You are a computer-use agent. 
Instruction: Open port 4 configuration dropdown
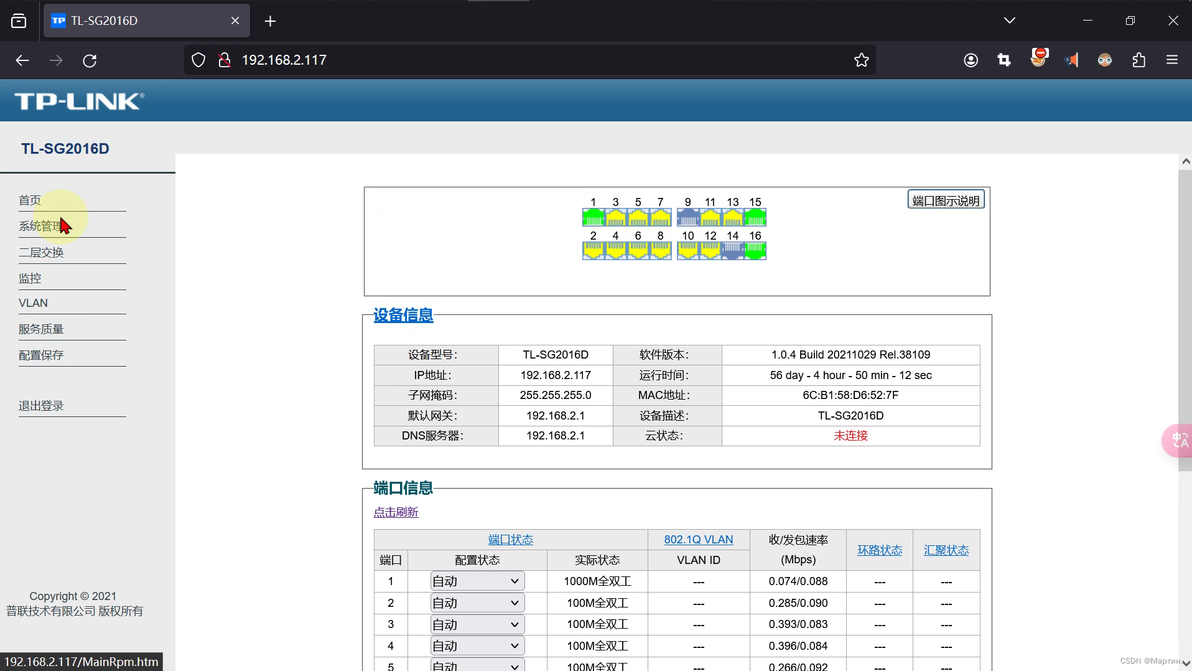(x=477, y=646)
